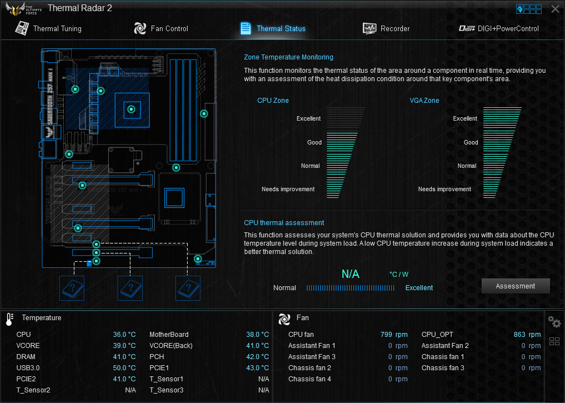The height and width of the screenshot is (403, 565).
Task: Select the sensor dot at the CPU socket center
Action: tap(131, 109)
